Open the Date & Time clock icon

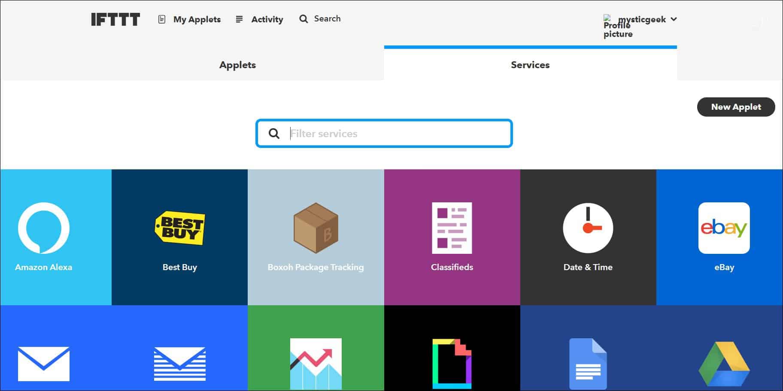(588, 228)
